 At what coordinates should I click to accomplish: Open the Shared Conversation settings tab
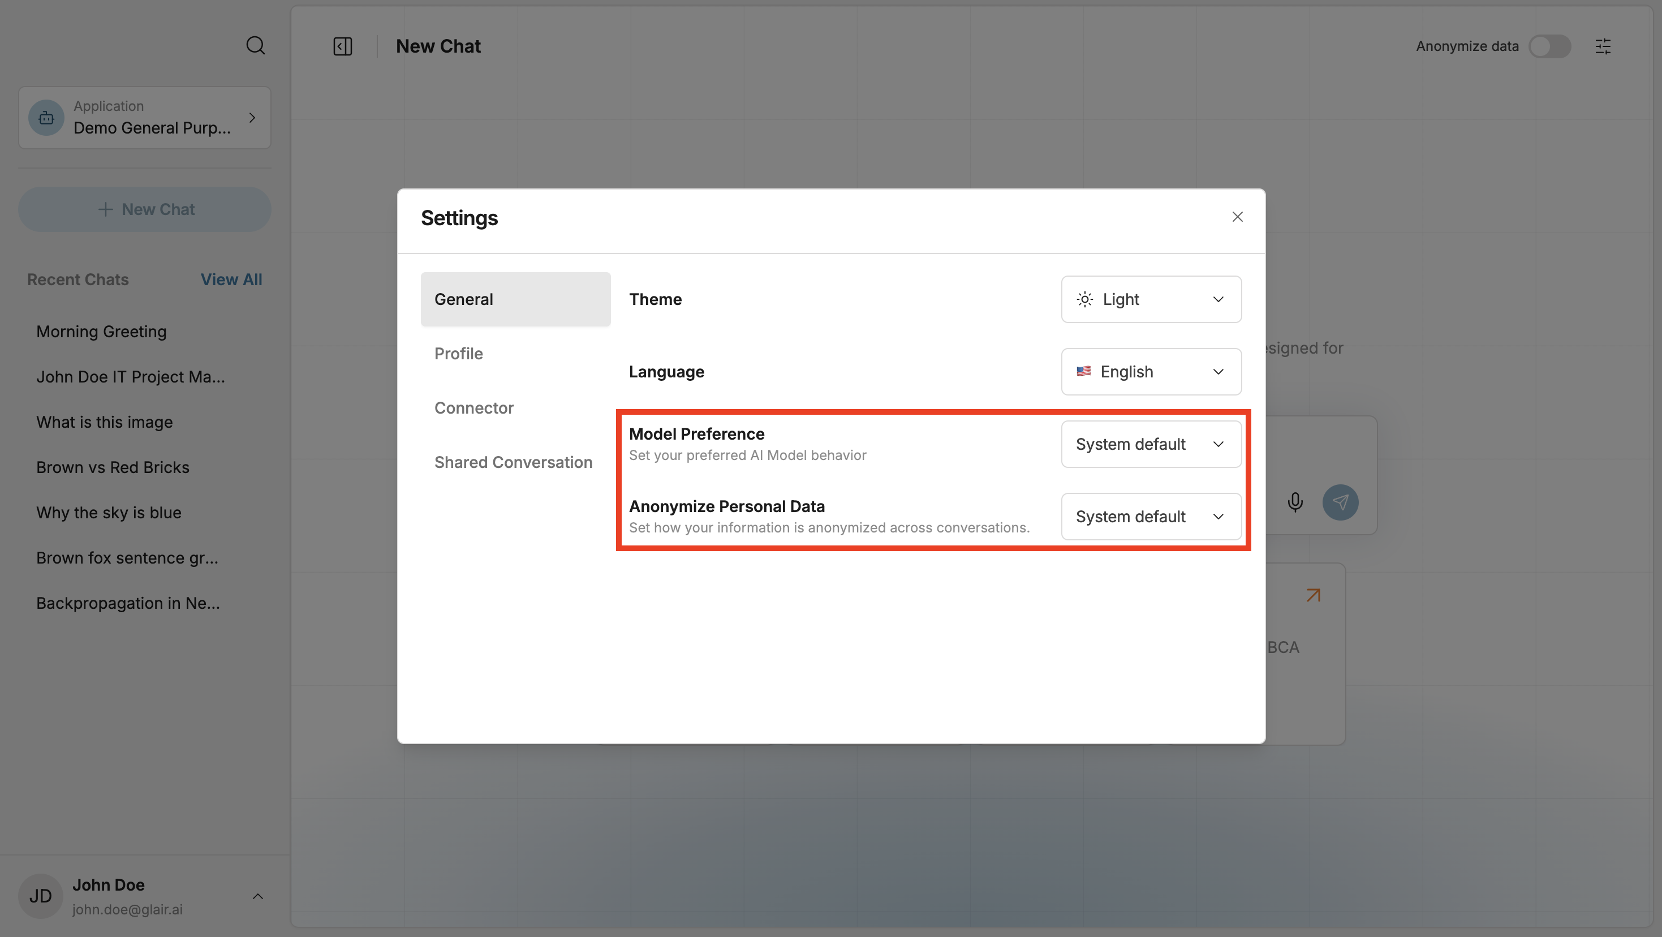(x=513, y=462)
